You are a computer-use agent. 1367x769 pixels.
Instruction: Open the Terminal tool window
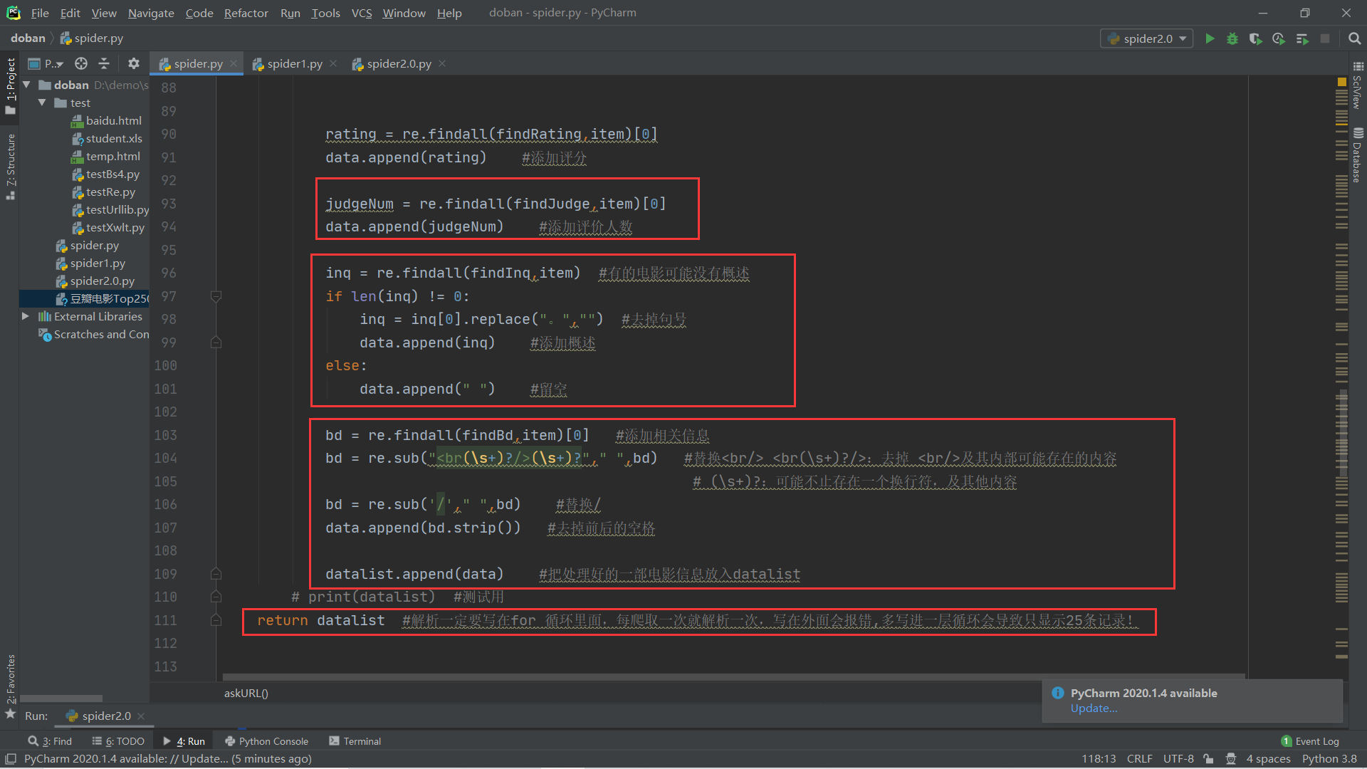[x=355, y=741]
